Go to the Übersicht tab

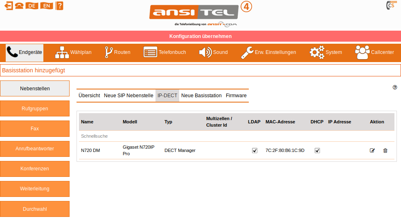click(x=89, y=95)
